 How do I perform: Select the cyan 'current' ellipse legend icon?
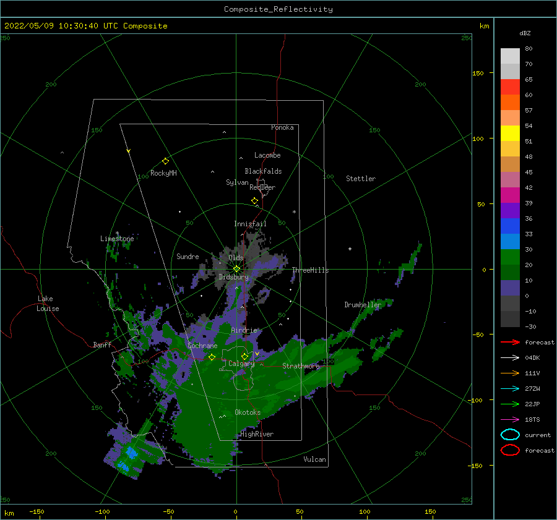(x=510, y=435)
